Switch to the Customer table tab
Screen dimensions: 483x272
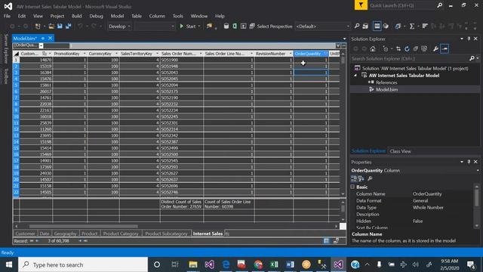[25, 233]
